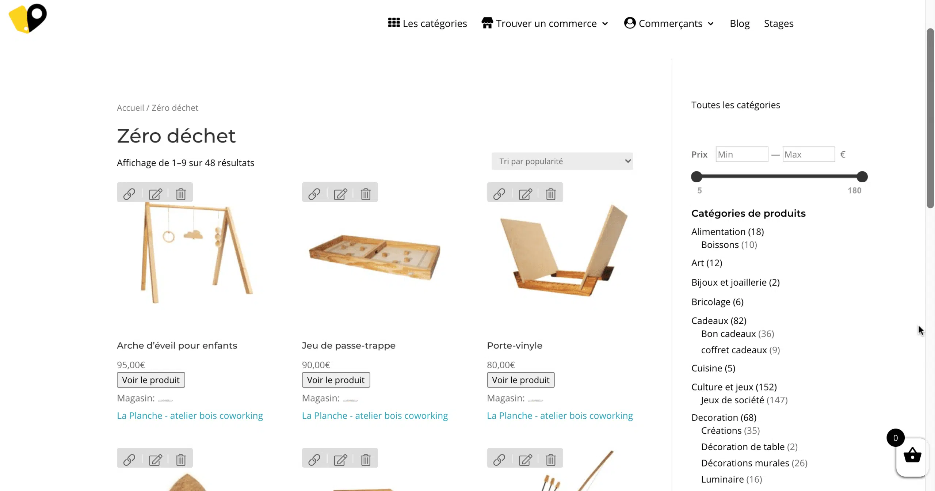935x491 pixels.
Task: Open La Planche store link under Porte-vinyle
Action: point(560,416)
